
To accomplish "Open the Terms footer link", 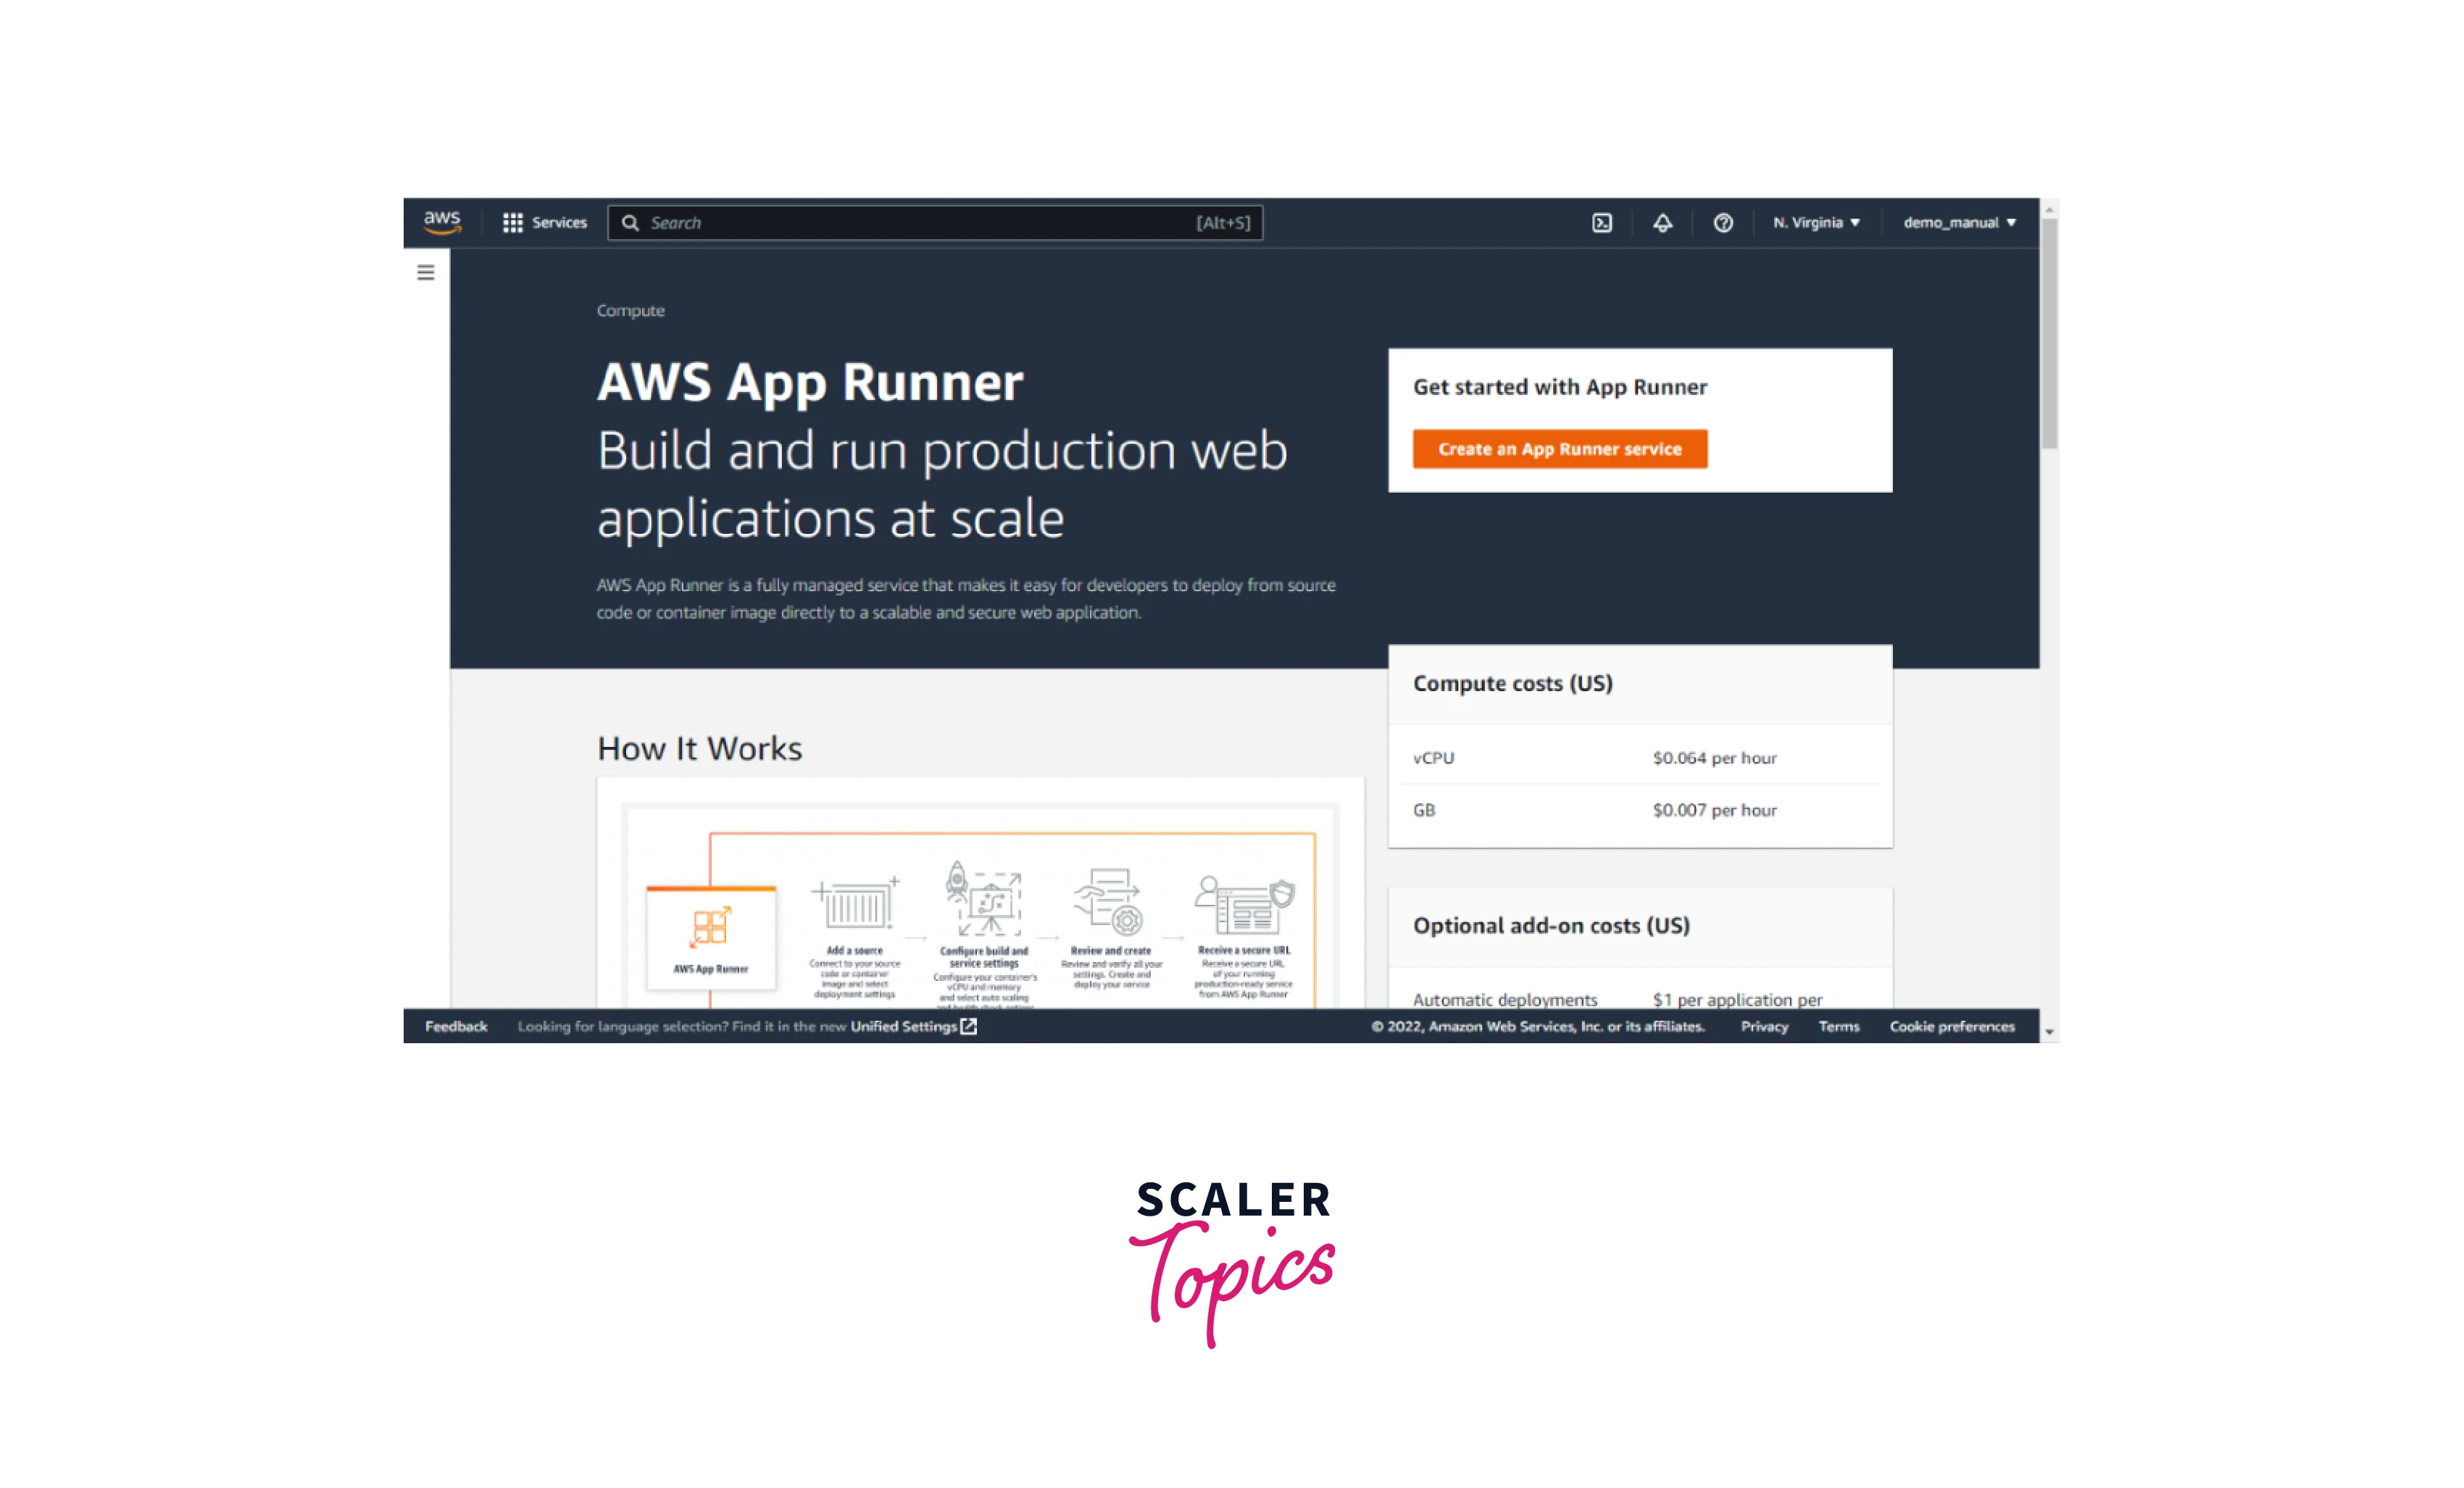I will [1838, 1027].
